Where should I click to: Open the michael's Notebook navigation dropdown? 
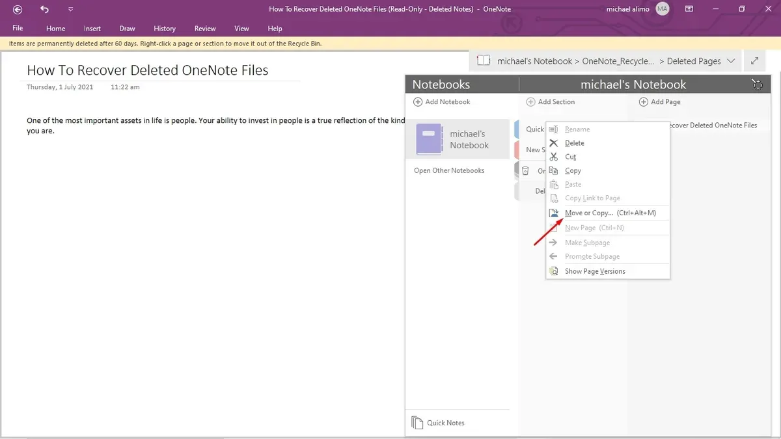click(731, 60)
